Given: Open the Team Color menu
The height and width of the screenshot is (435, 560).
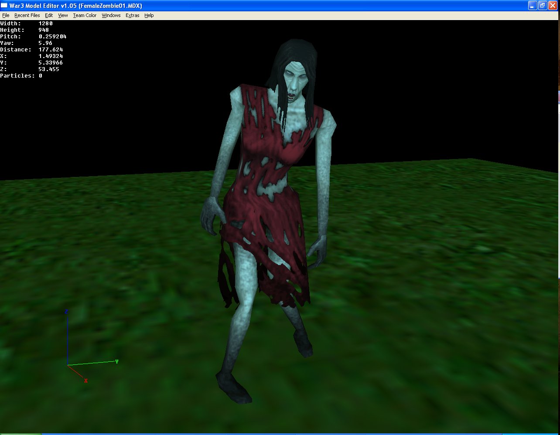Looking at the screenshot, I should (85, 15).
